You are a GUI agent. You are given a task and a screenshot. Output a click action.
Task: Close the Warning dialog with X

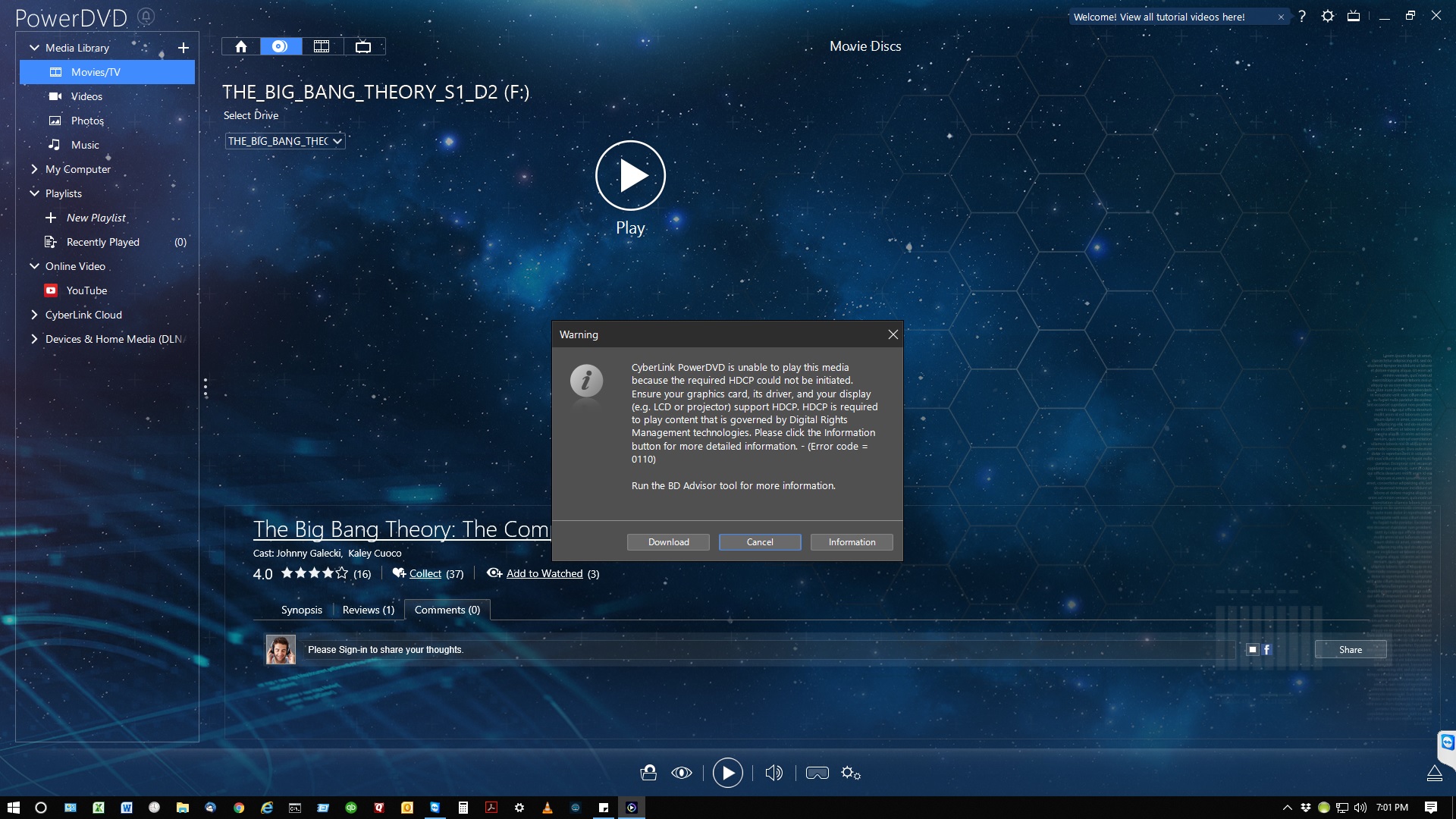click(893, 334)
